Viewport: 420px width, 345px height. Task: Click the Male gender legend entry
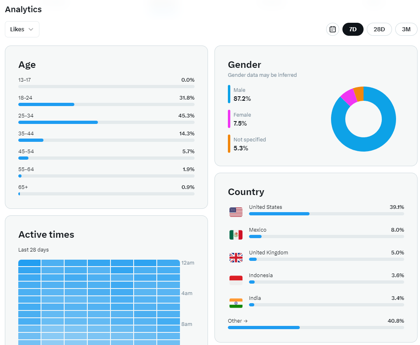(x=240, y=94)
